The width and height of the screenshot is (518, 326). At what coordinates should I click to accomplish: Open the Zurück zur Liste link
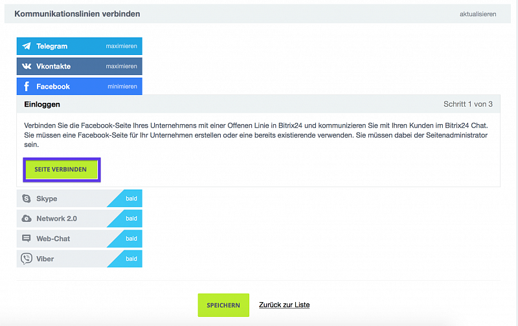pyautogui.click(x=284, y=305)
